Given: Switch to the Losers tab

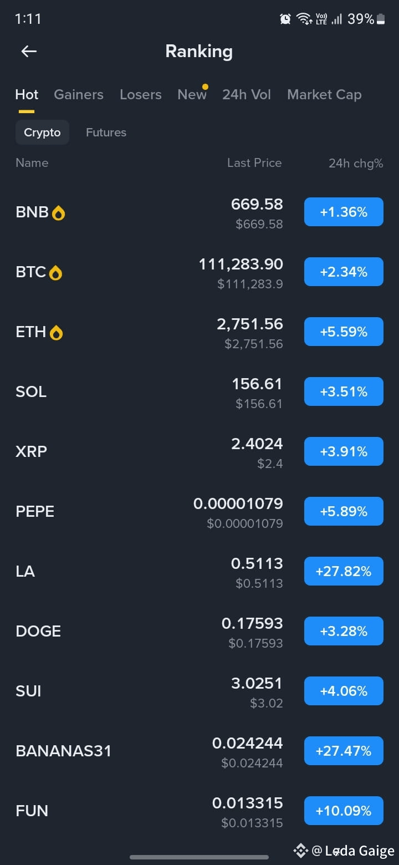Looking at the screenshot, I should click(x=141, y=95).
